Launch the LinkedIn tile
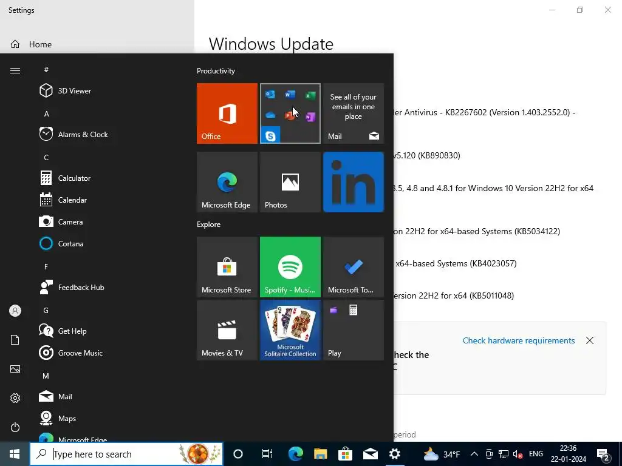The width and height of the screenshot is (622, 466). 353,182
